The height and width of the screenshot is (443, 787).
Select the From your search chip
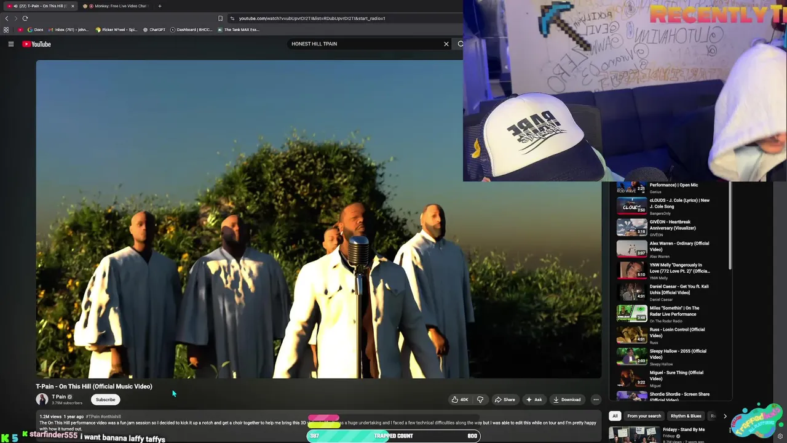click(x=644, y=416)
